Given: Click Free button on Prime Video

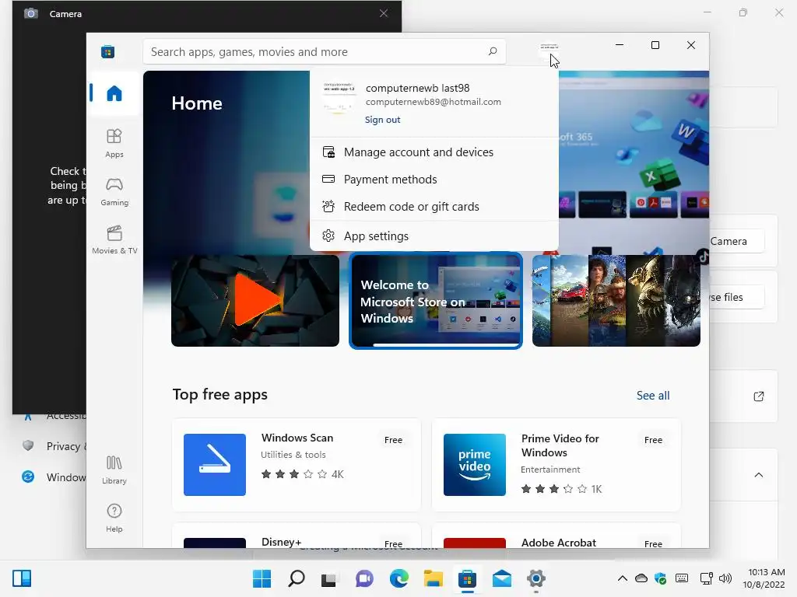Looking at the screenshot, I should [x=653, y=440].
